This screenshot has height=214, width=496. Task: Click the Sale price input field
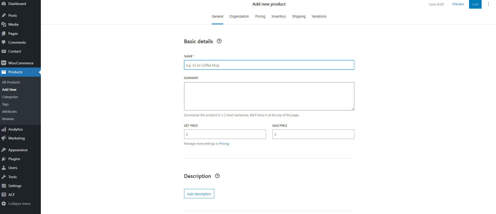tap(313, 134)
